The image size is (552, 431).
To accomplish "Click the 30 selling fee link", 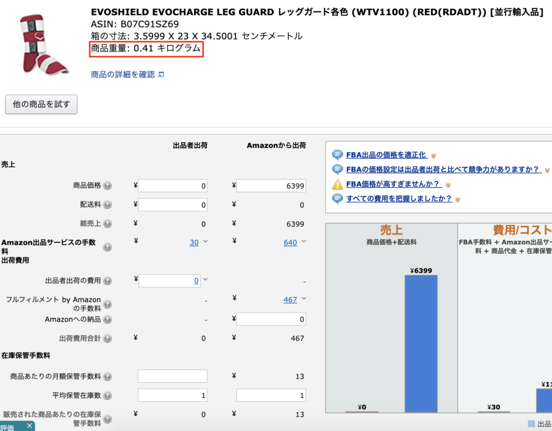I will [x=194, y=242].
